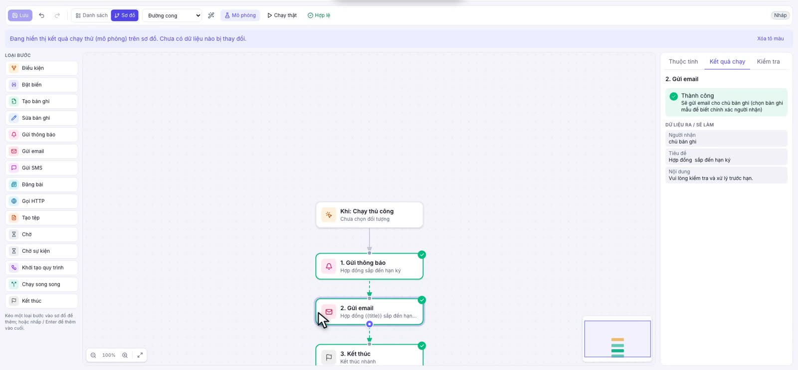Switch to Sơ đồ diagram view
This screenshot has width=798, height=370.
click(x=125, y=15)
